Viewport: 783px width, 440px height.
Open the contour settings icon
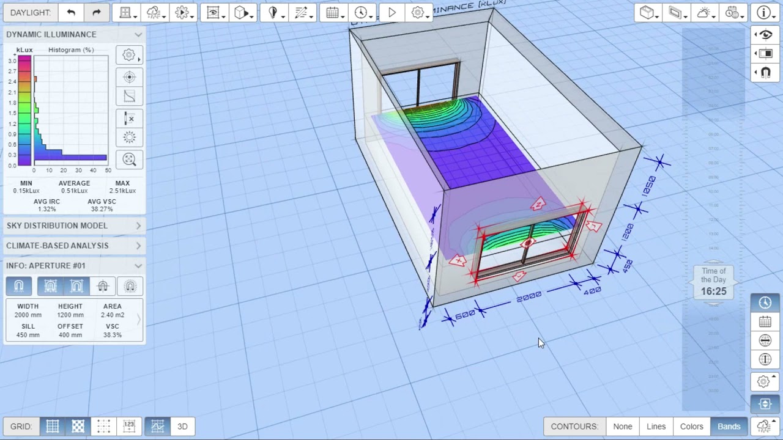[764, 427]
